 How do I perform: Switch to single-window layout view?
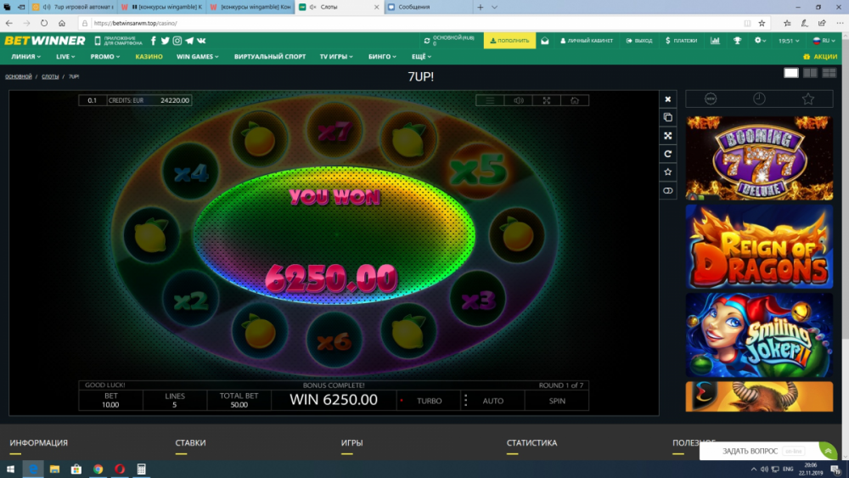tap(790, 73)
